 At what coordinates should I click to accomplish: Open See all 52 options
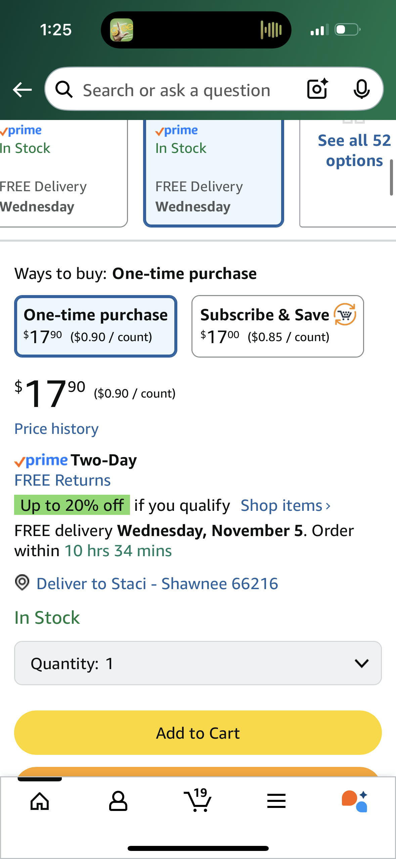[354, 151]
